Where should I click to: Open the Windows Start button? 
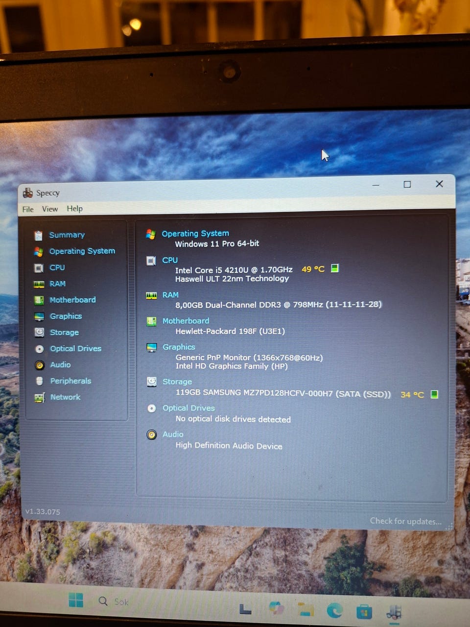pyautogui.click(x=76, y=600)
